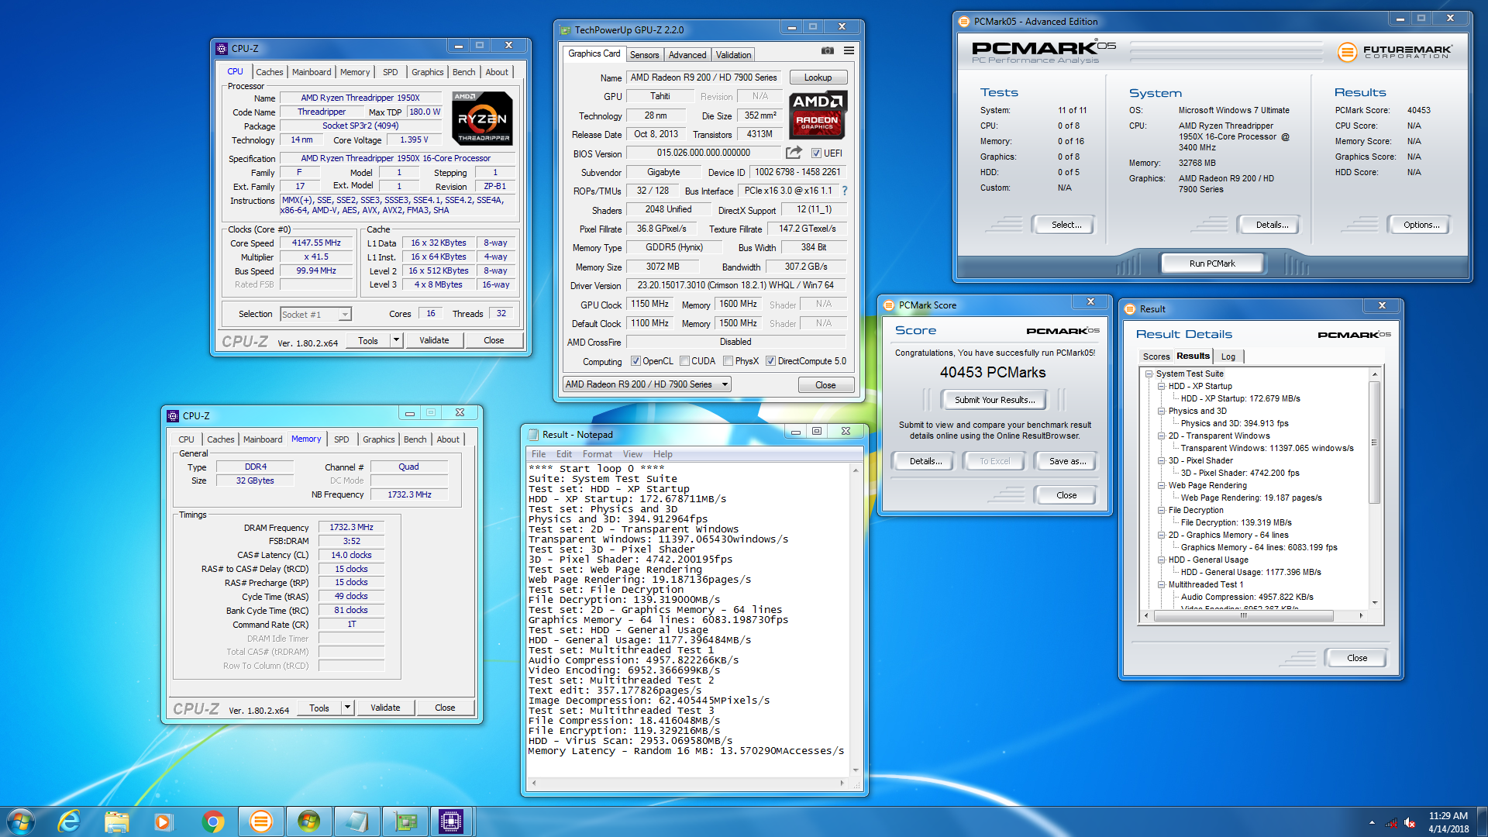Click Save as... in PCMark Score
Viewport: 1488px width, 837px height.
[1067, 461]
